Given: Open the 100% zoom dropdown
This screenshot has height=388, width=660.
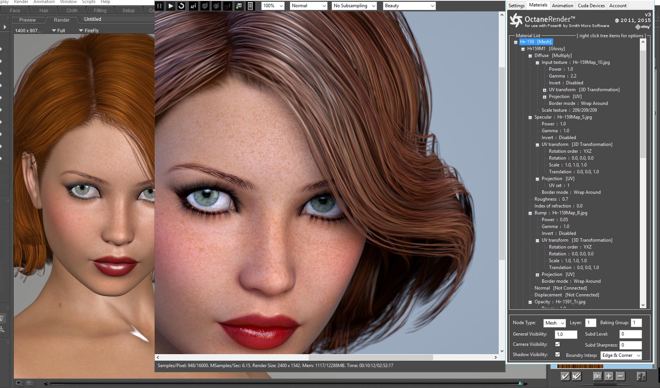Looking at the screenshot, I should (273, 6).
